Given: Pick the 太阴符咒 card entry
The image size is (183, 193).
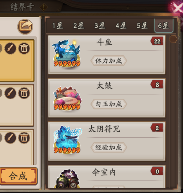Looking at the screenshot, I should [x=107, y=142].
